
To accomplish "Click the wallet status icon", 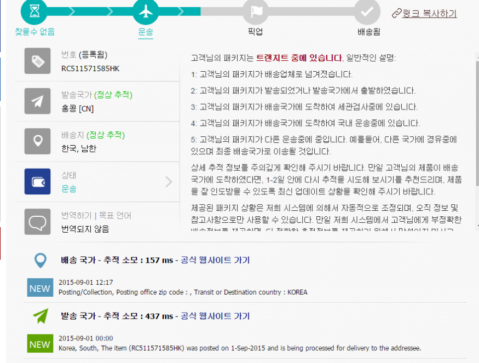I will [x=38, y=182].
